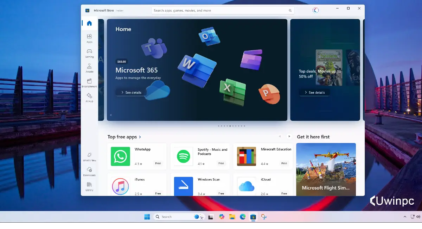
Task: Click See details for movie deals
Action: click(314, 92)
